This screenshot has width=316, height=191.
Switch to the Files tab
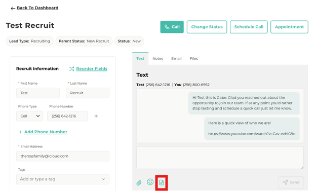pos(194,58)
